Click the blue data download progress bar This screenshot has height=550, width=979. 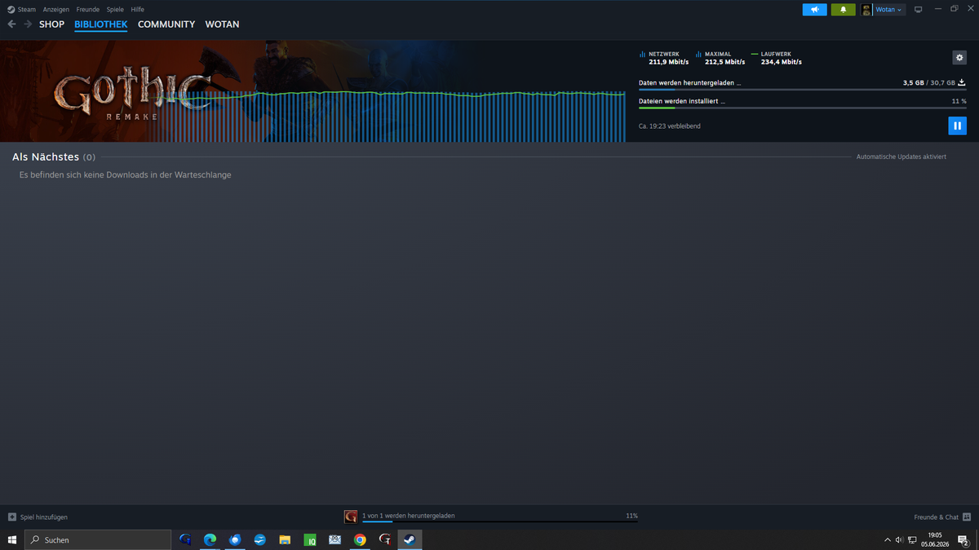click(x=802, y=90)
